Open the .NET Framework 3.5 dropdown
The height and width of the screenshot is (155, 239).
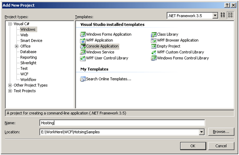(x=215, y=16)
